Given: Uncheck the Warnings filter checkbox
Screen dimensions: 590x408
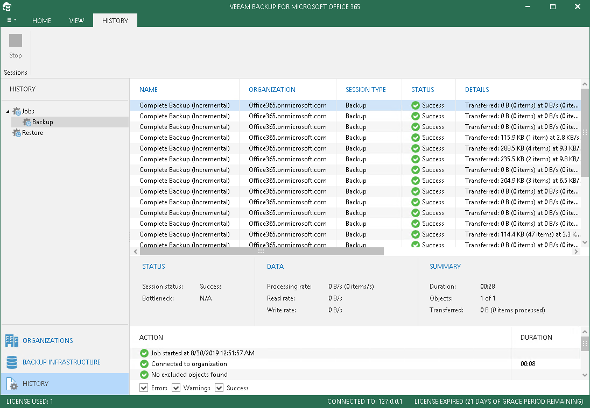Looking at the screenshot, I should click(x=175, y=388).
